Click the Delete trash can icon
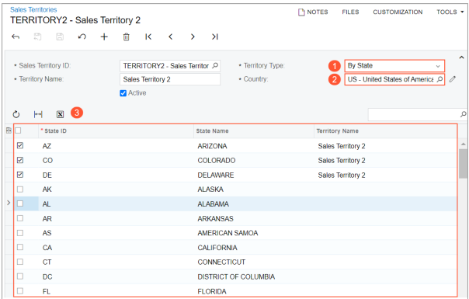Image resolution: width=469 pixels, height=299 pixels. [127, 37]
